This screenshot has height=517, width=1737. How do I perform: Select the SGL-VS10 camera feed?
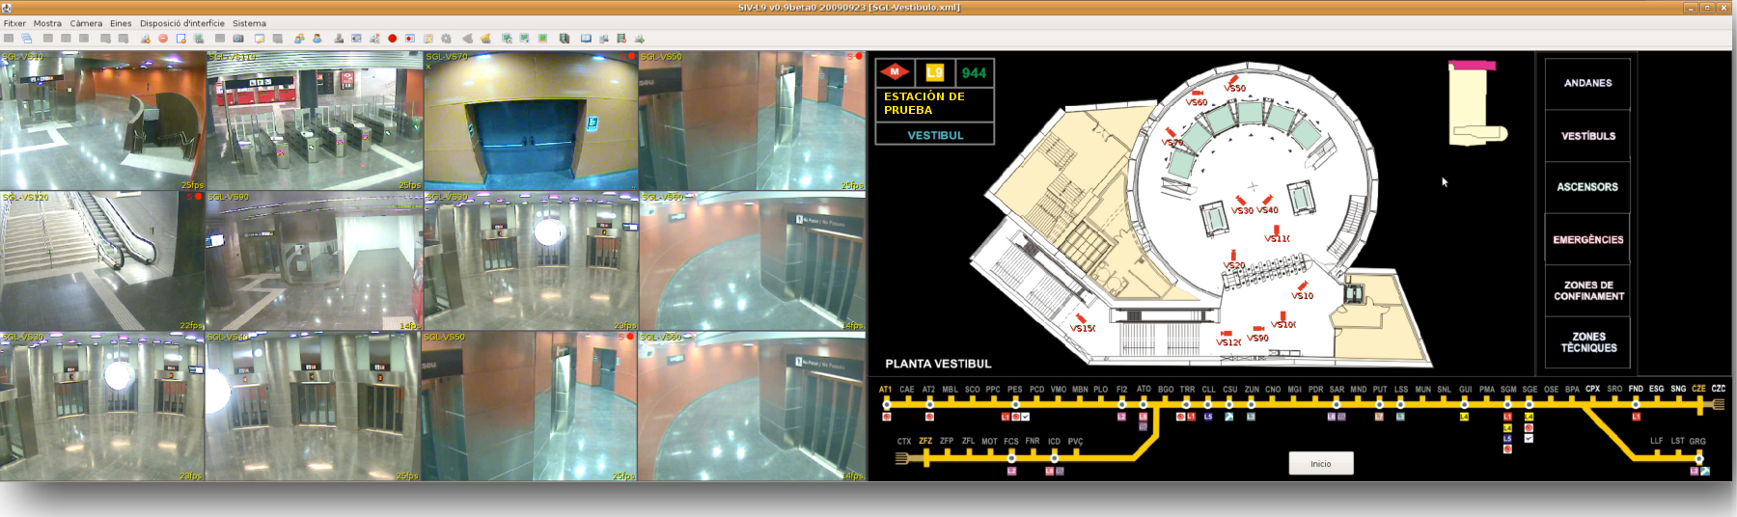point(102,121)
